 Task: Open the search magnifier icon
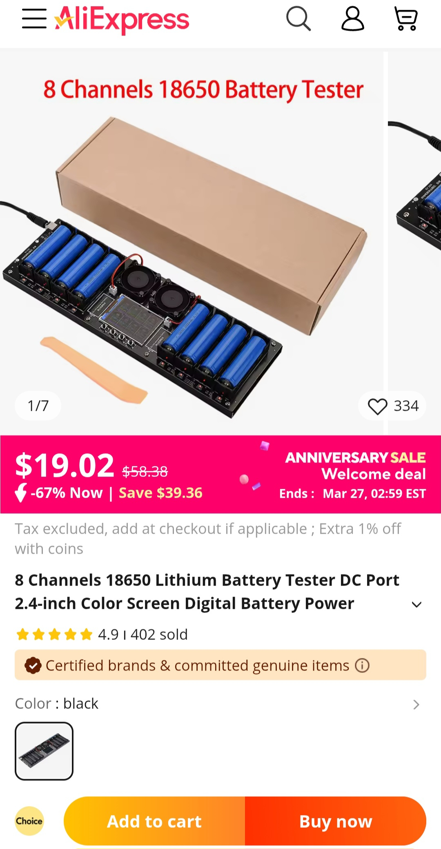coord(298,19)
